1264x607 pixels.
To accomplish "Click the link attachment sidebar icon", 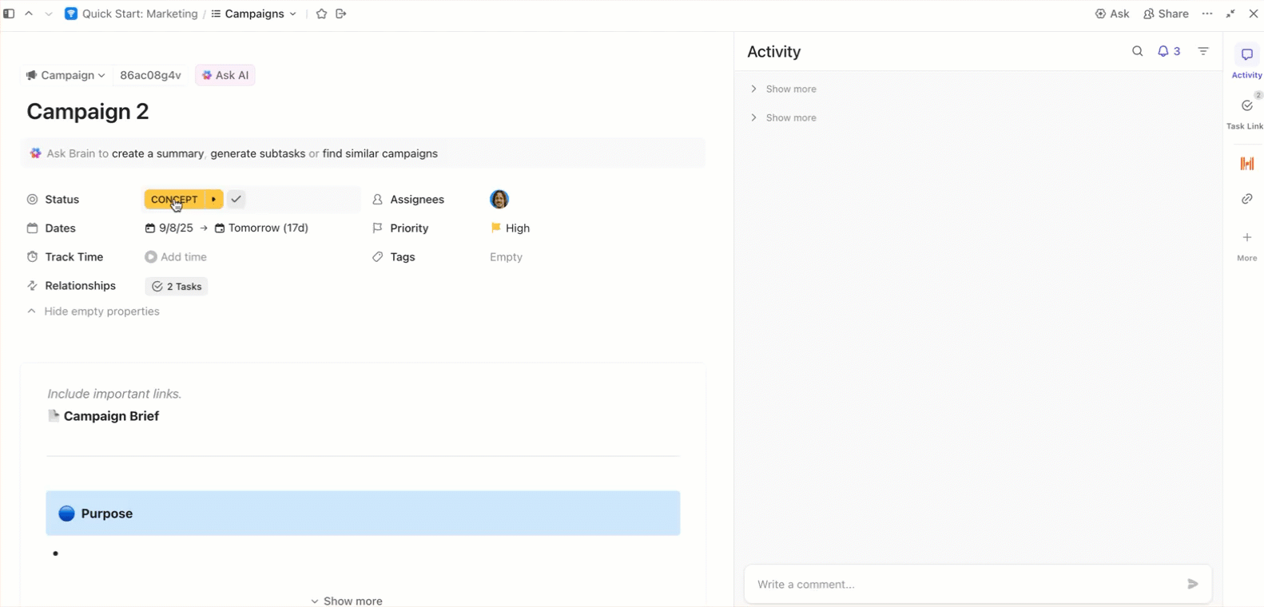I will coord(1246,199).
